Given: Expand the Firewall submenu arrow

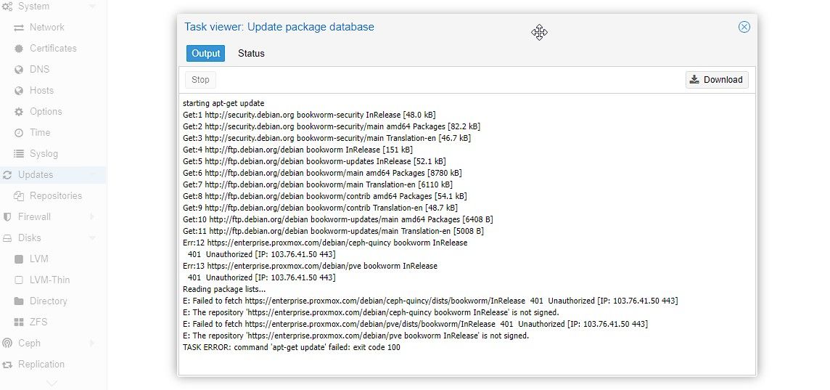Looking at the screenshot, I should pos(92,217).
